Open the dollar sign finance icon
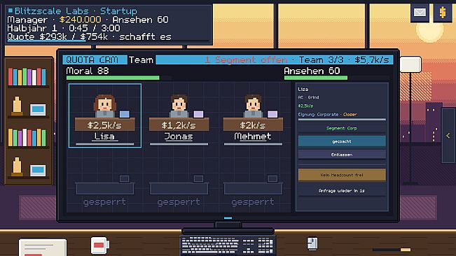456x256 pixels. (x=442, y=12)
